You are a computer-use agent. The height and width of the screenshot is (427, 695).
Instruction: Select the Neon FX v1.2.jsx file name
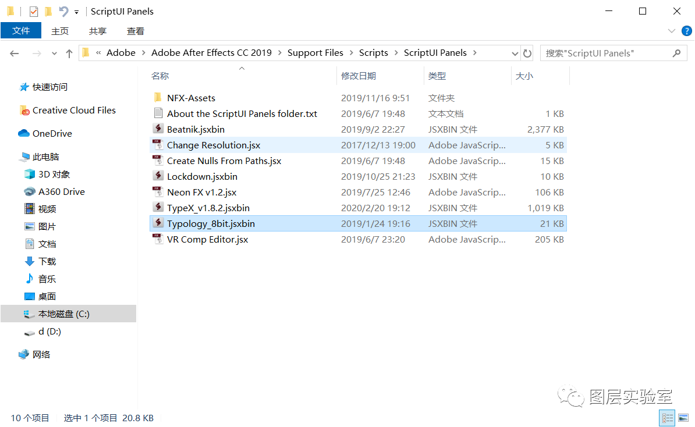[x=201, y=192]
